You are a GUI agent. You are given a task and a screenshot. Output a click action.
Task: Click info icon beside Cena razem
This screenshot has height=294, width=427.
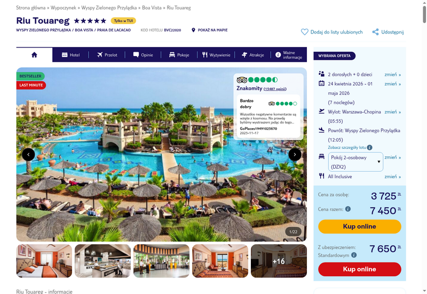pos(348,209)
